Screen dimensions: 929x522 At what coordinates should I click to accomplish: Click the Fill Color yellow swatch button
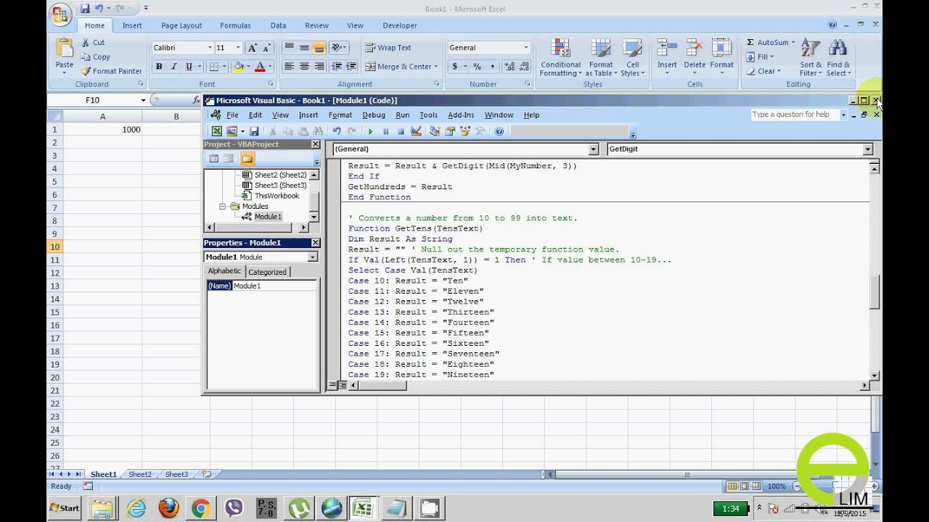[238, 67]
